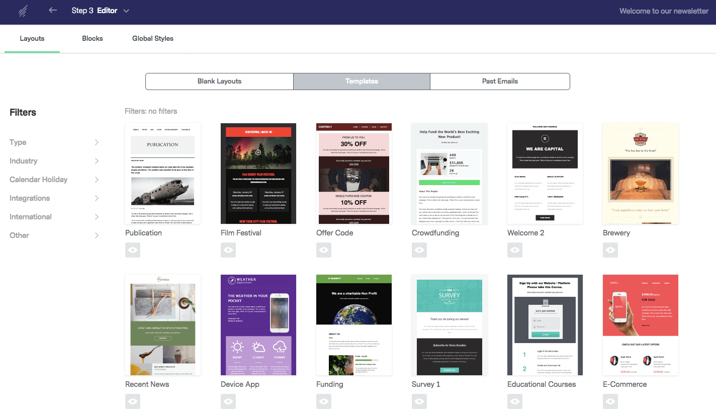
Task: Click preview eye under E-Commerce
Action: coord(610,401)
